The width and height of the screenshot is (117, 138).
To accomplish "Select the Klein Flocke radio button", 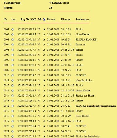I will click(13, 116).
